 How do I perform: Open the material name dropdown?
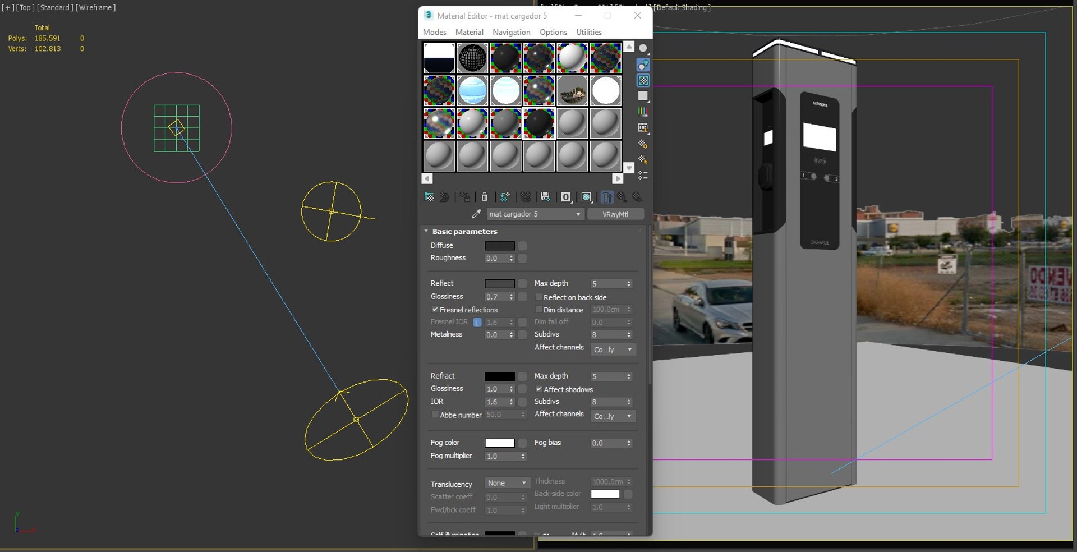pyautogui.click(x=578, y=214)
